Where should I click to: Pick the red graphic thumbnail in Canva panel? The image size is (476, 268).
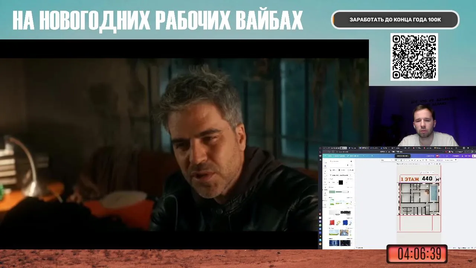tap(332, 222)
